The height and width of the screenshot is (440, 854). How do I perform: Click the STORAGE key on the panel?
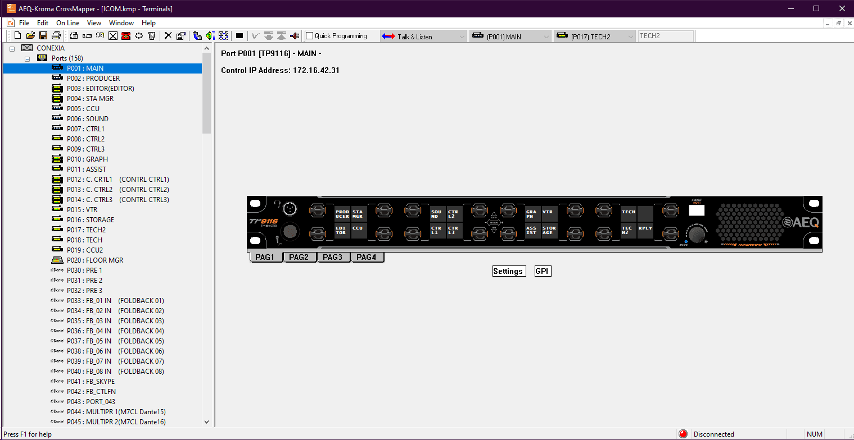coord(549,230)
